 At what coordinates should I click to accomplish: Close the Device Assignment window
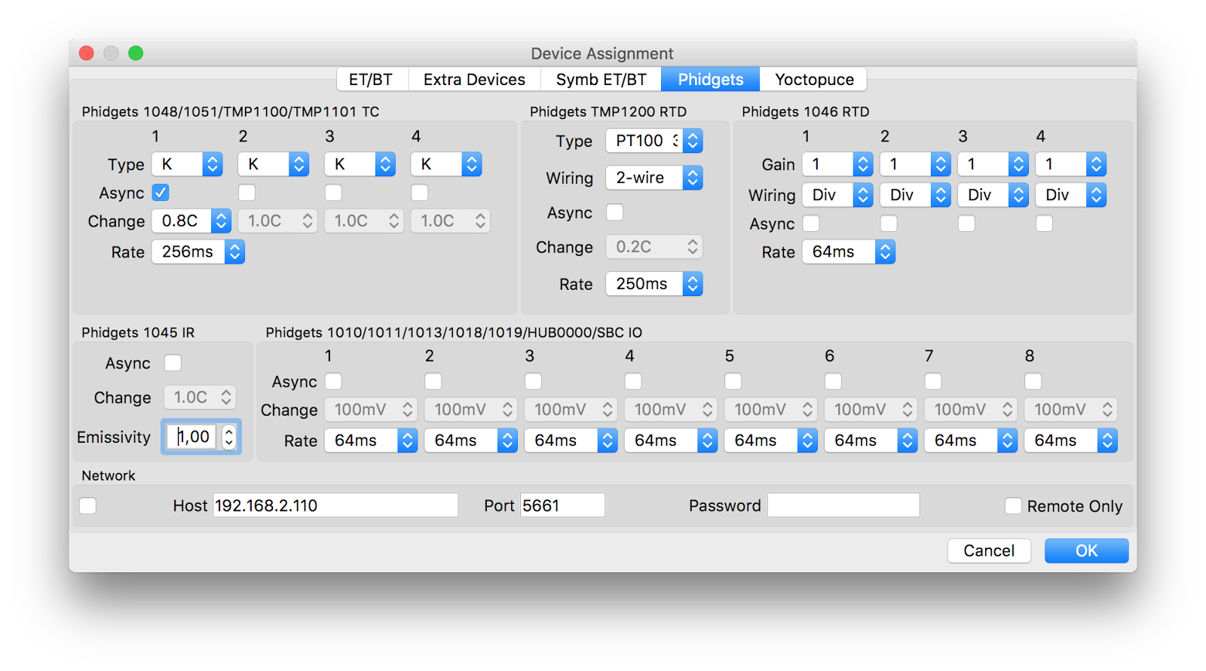coord(87,53)
